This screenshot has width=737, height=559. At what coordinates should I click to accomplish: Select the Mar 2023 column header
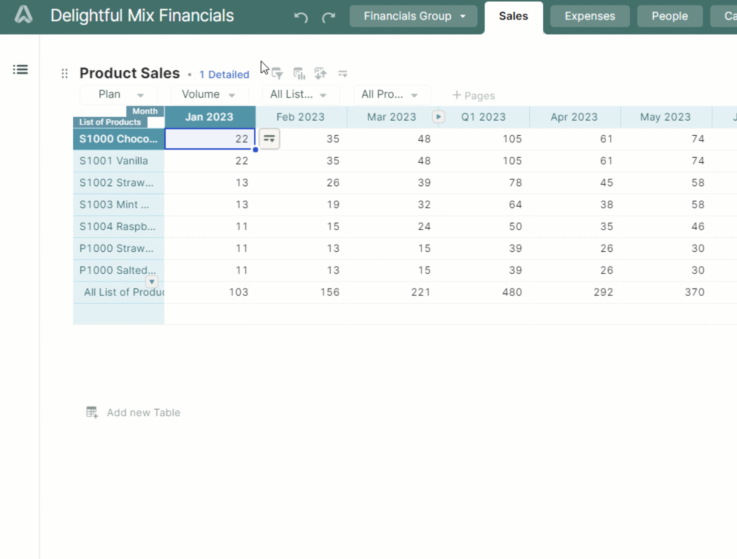[x=392, y=117]
